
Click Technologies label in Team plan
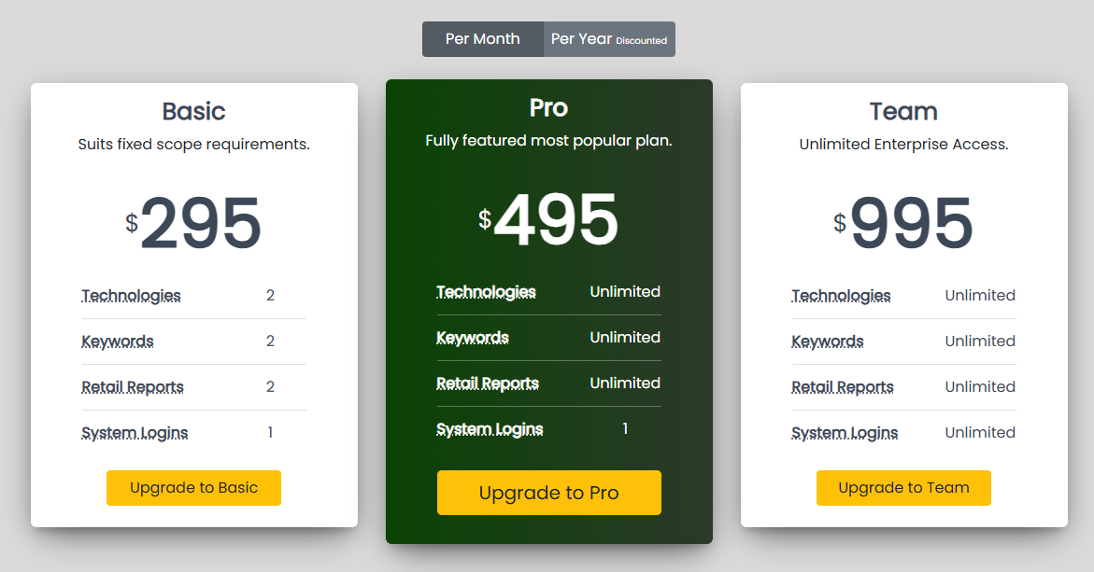841,296
